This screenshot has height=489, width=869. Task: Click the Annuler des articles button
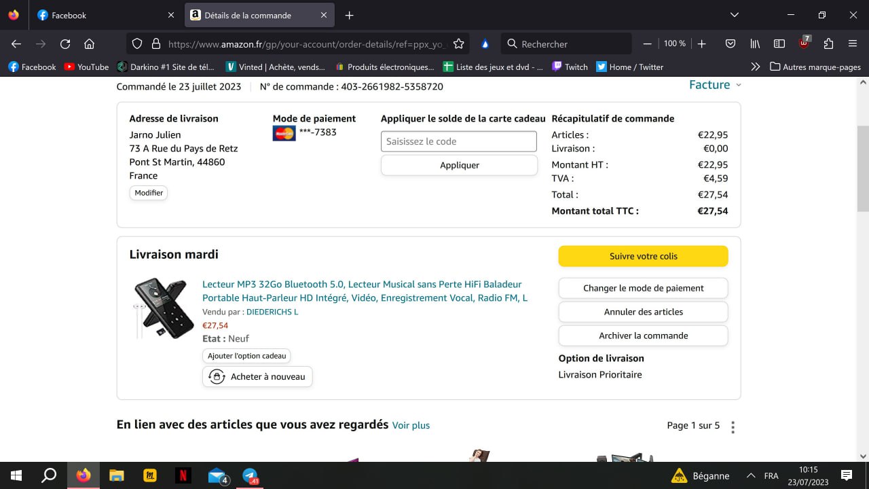(x=643, y=312)
